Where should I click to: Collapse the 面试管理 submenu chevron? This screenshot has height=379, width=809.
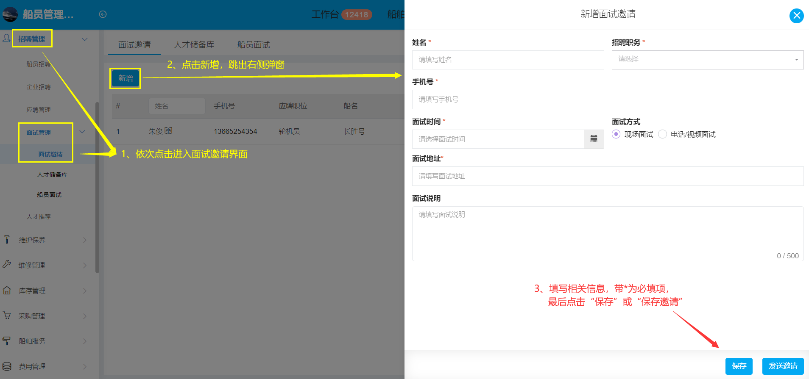click(x=82, y=132)
